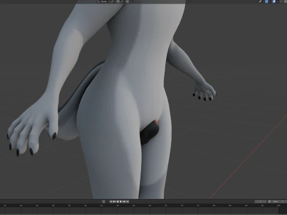Jump to the start frame

point(111,201)
